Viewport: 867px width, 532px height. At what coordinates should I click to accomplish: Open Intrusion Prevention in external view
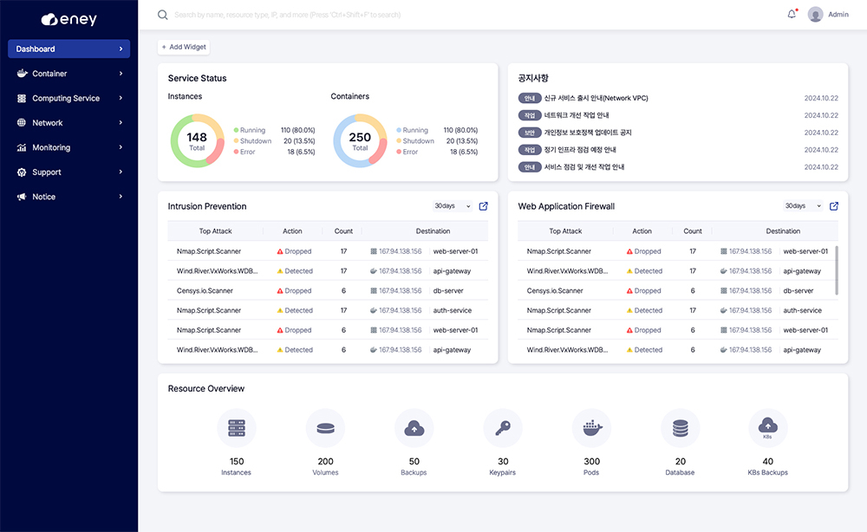click(x=484, y=206)
